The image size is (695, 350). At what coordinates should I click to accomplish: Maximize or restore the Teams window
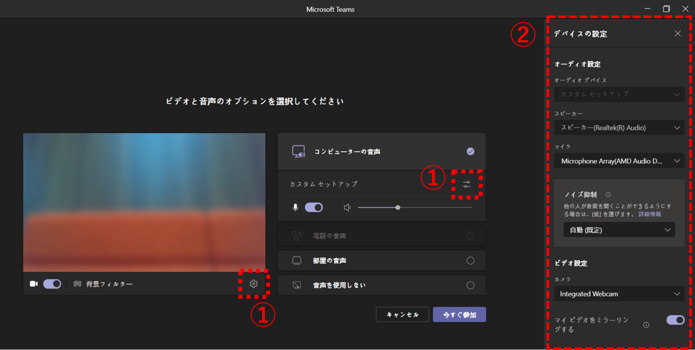click(666, 9)
